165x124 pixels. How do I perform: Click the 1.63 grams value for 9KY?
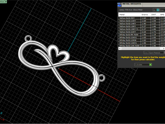[x=144, y=18]
